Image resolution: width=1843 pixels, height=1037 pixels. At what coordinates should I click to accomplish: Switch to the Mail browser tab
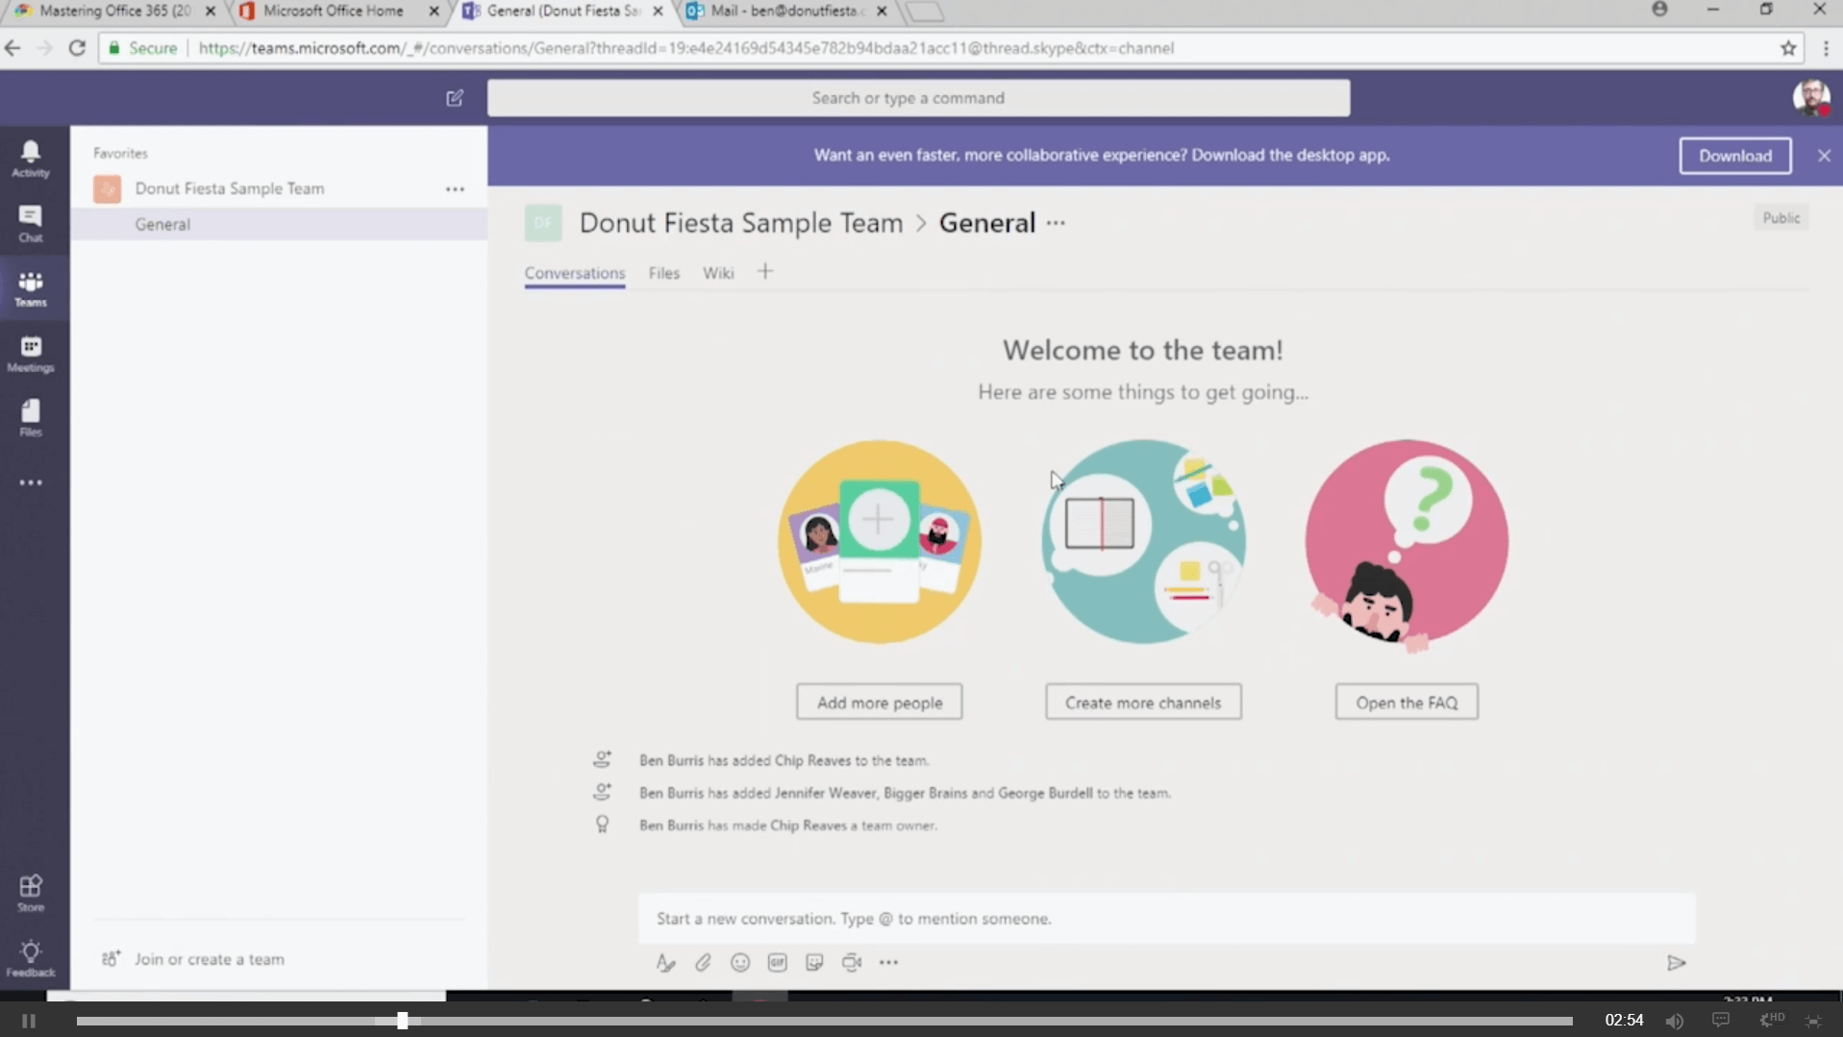[786, 12]
